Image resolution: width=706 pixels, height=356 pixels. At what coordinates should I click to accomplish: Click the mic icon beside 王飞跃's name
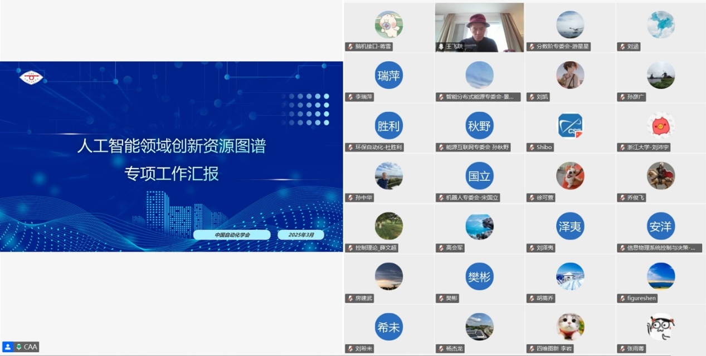pyautogui.click(x=441, y=47)
